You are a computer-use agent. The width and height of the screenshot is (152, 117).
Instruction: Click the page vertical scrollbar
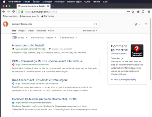(x=151, y=49)
